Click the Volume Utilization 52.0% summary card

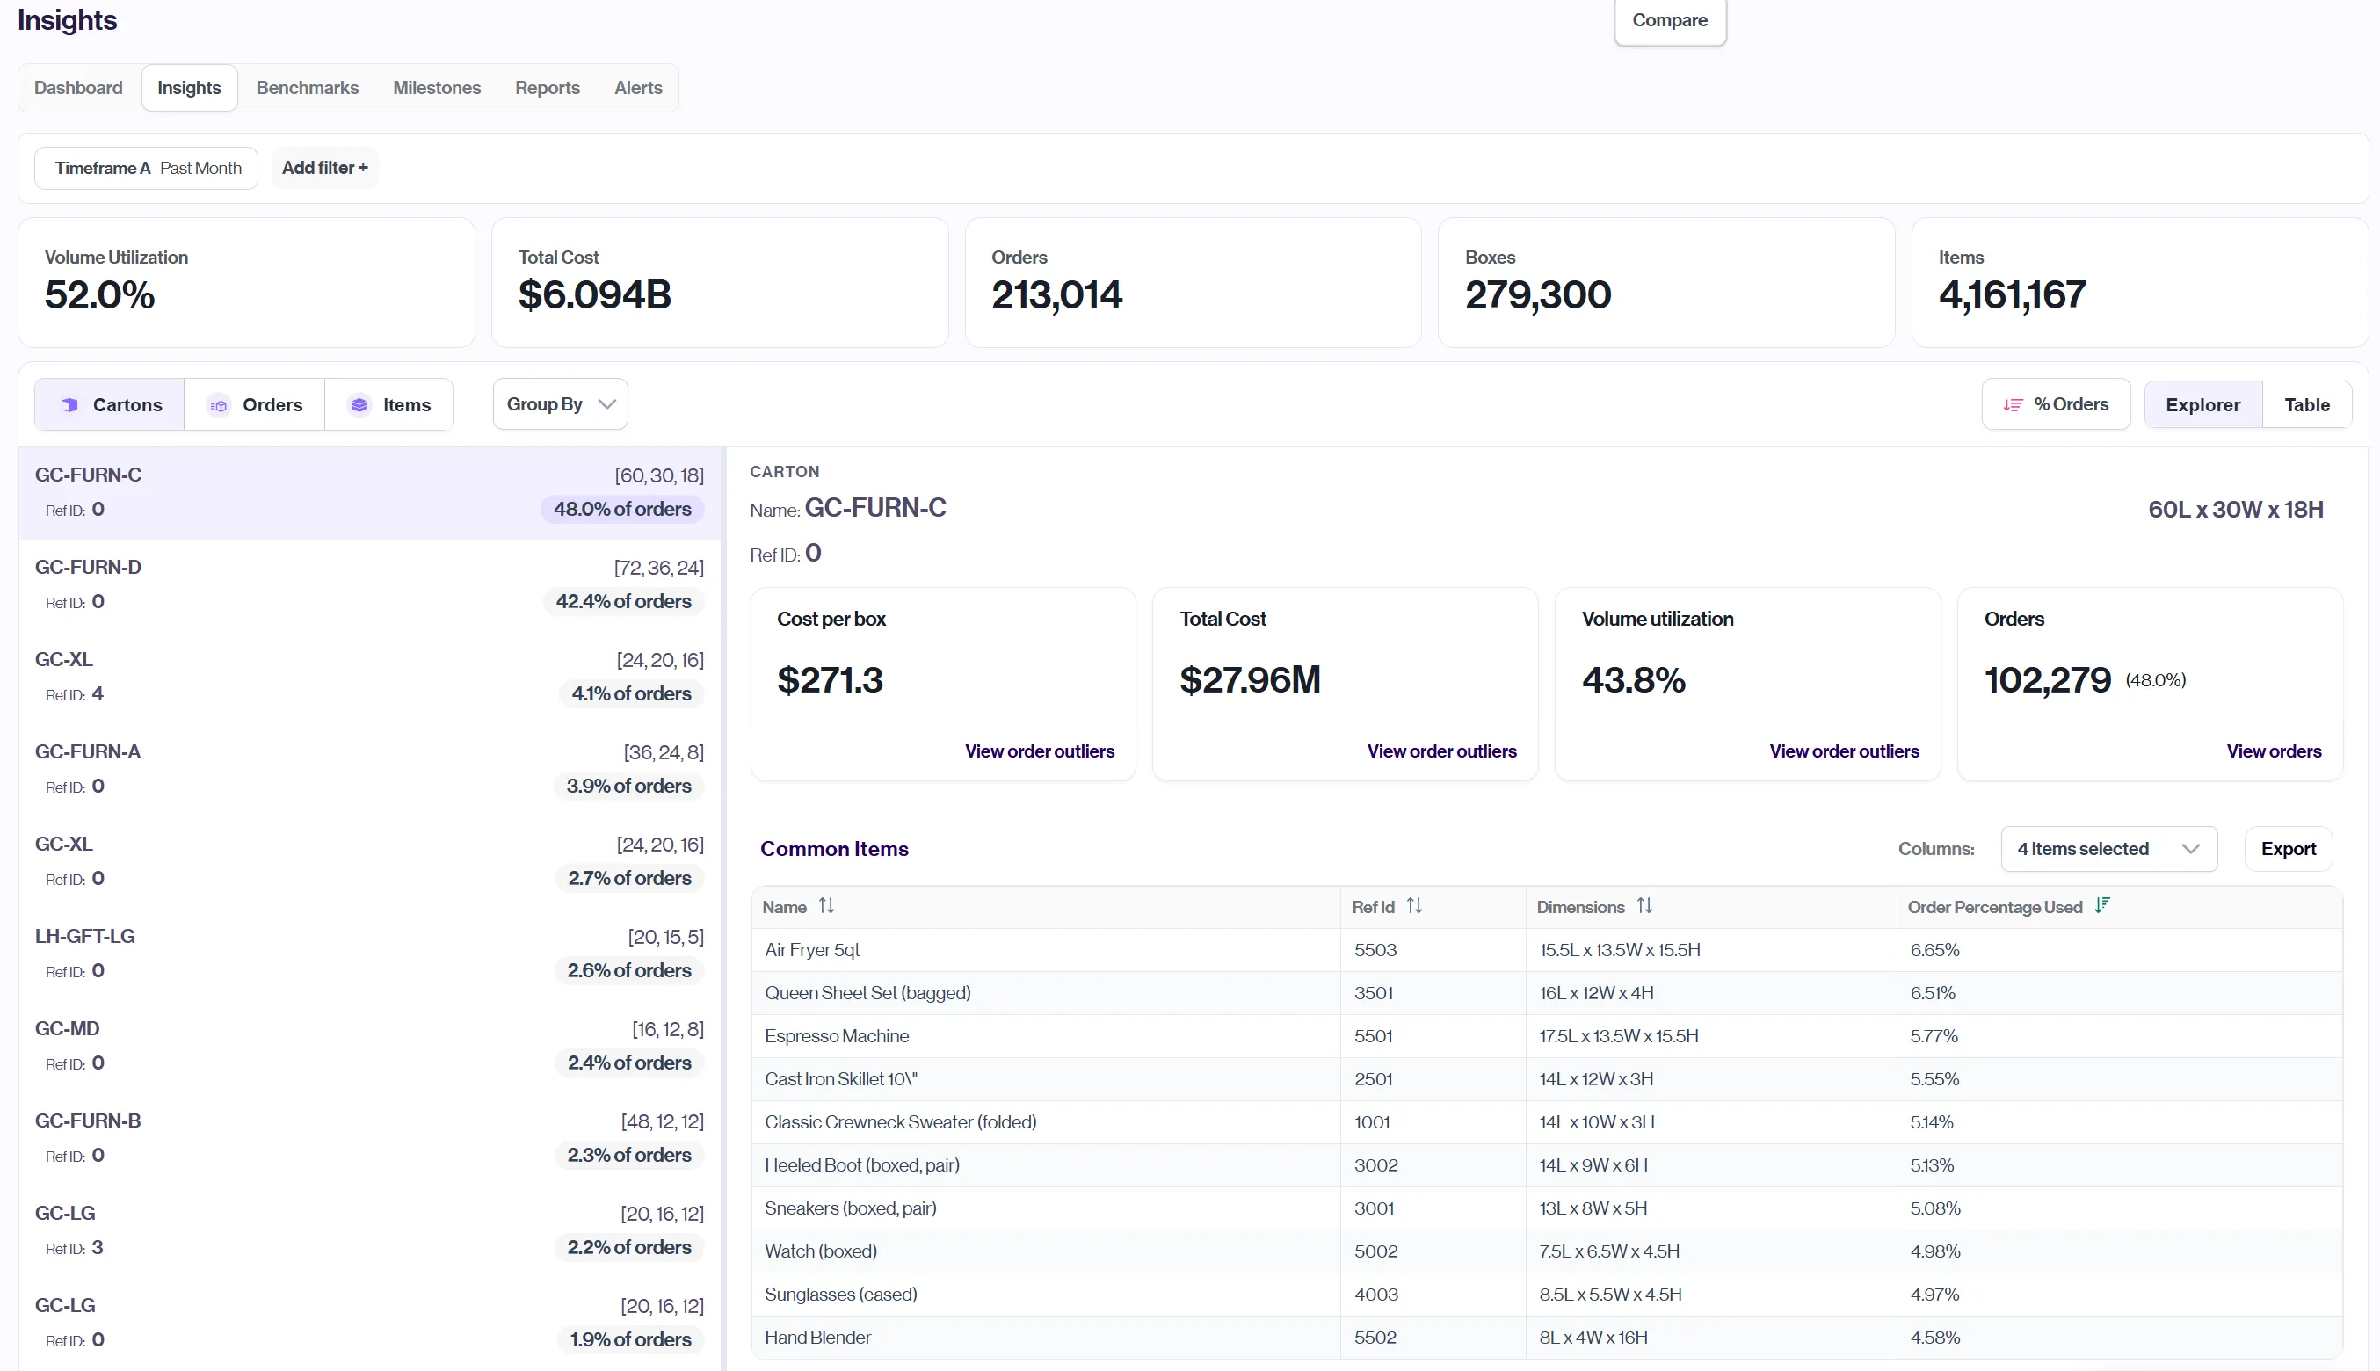coord(247,282)
